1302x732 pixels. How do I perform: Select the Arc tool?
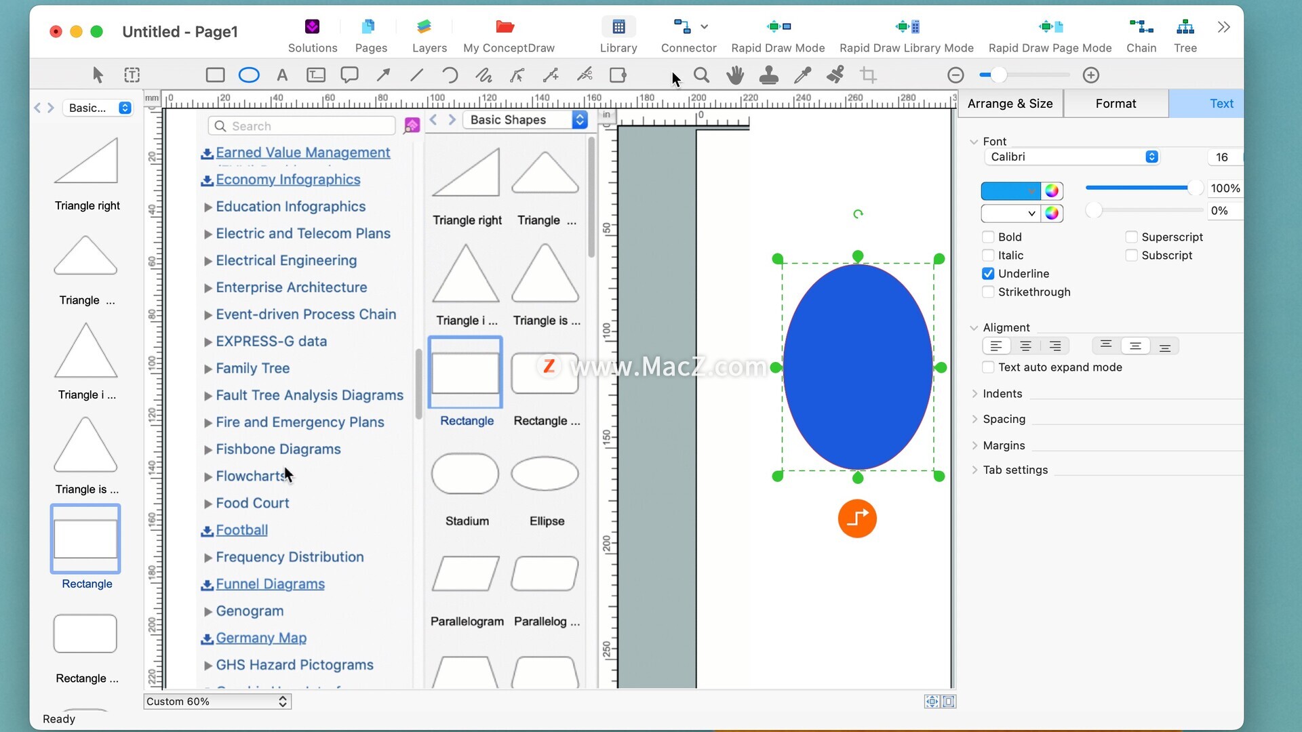[x=450, y=75]
